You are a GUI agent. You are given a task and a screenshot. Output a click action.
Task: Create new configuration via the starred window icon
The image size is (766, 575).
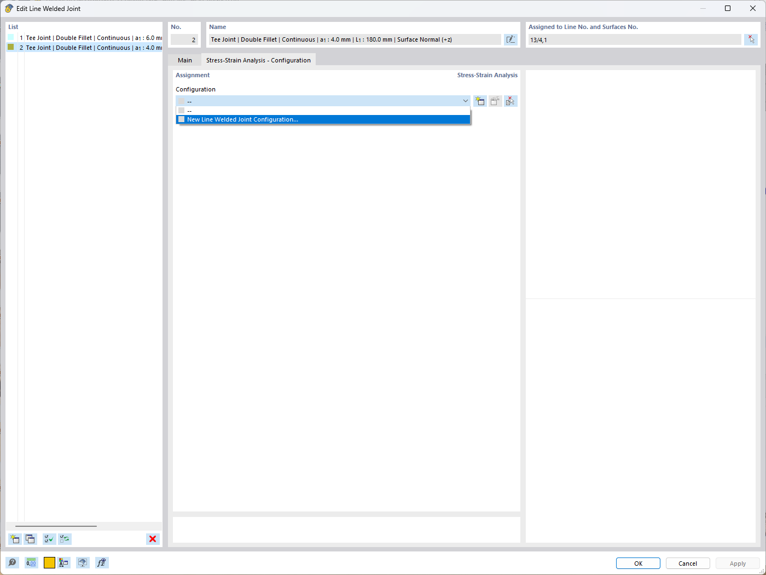coord(480,101)
